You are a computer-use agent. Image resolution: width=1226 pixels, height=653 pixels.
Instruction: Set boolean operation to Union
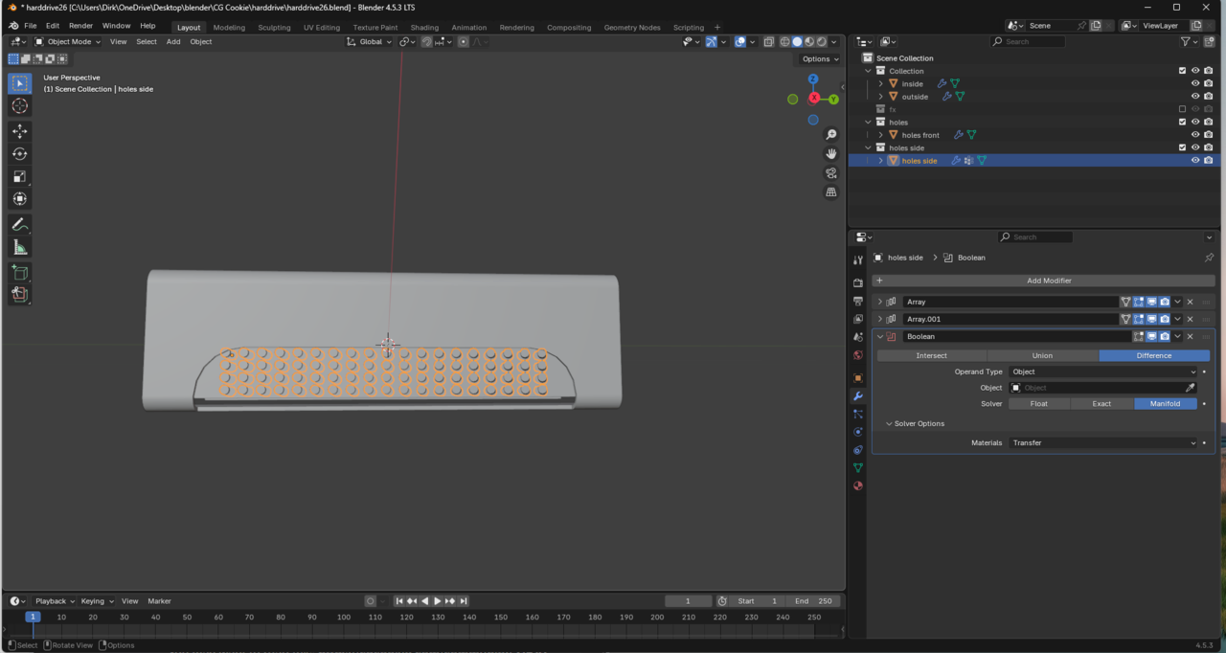[x=1042, y=355]
